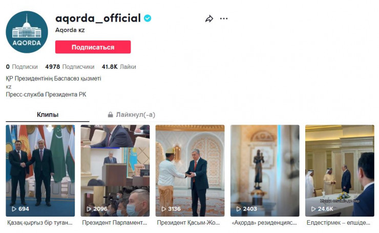The image size is (379, 233).
Task: Click the Президент Қасым-Жо... video caption
Action: click(x=188, y=223)
